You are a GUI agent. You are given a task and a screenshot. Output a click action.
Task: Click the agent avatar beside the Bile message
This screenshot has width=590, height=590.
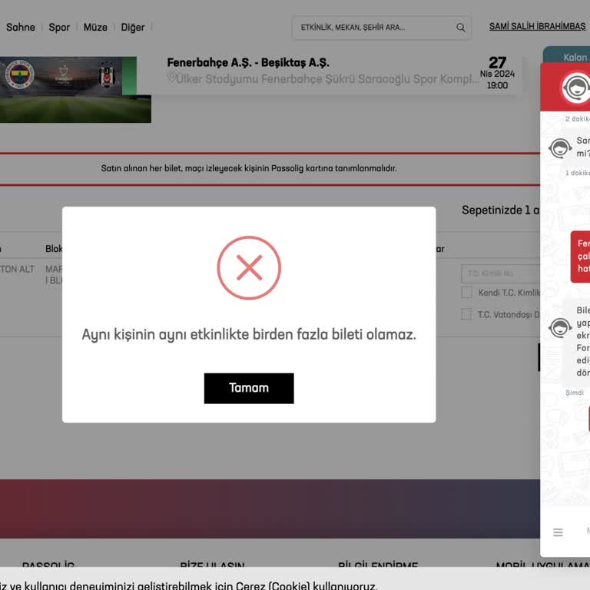pos(560,327)
